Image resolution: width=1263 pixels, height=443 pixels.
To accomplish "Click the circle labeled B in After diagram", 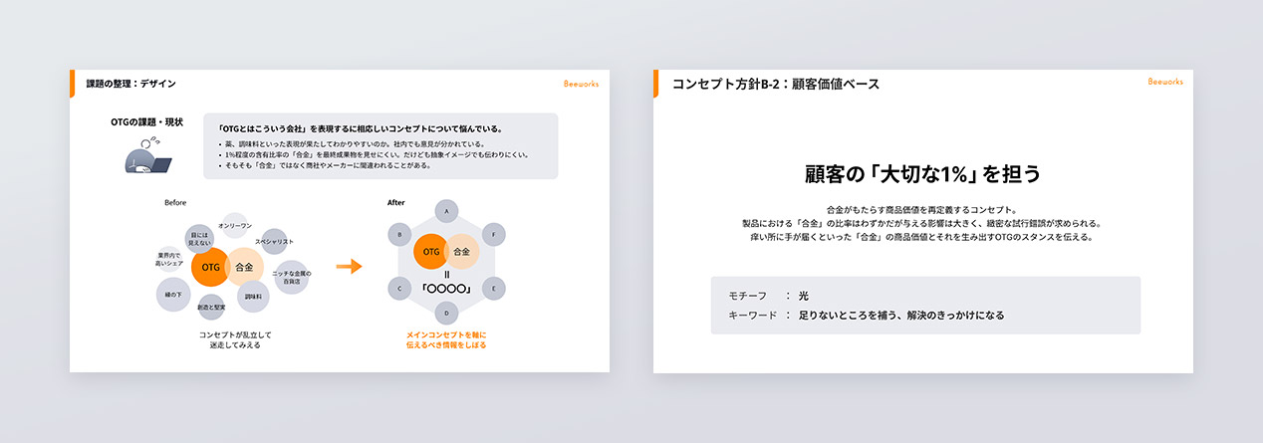I will coord(399,236).
